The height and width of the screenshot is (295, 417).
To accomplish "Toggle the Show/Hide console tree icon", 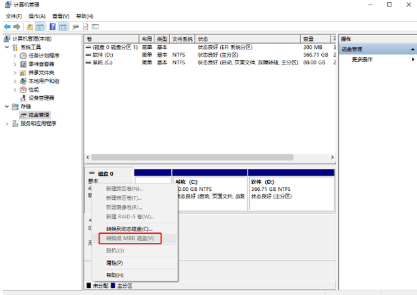I will coord(40,27).
